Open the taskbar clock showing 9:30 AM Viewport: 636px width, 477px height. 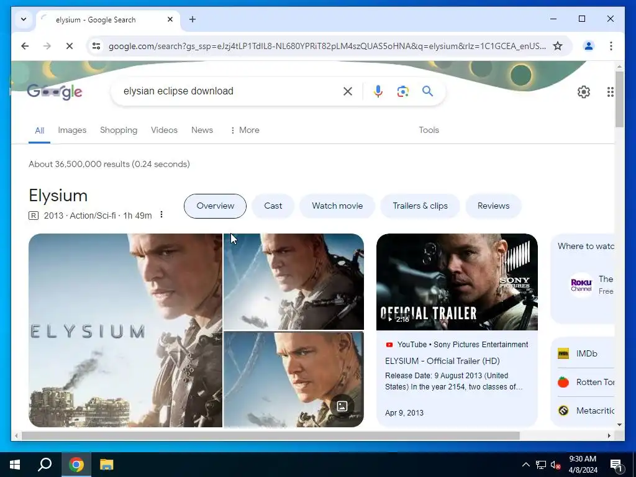click(583, 465)
